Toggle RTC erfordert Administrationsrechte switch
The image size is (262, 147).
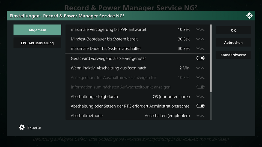click(200, 106)
